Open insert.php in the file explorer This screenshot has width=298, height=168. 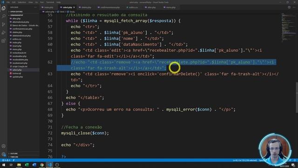click(17, 46)
